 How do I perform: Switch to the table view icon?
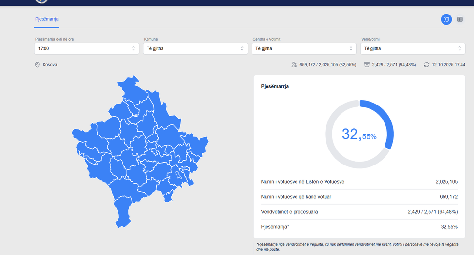pyautogui.click(x=460, y=19)
